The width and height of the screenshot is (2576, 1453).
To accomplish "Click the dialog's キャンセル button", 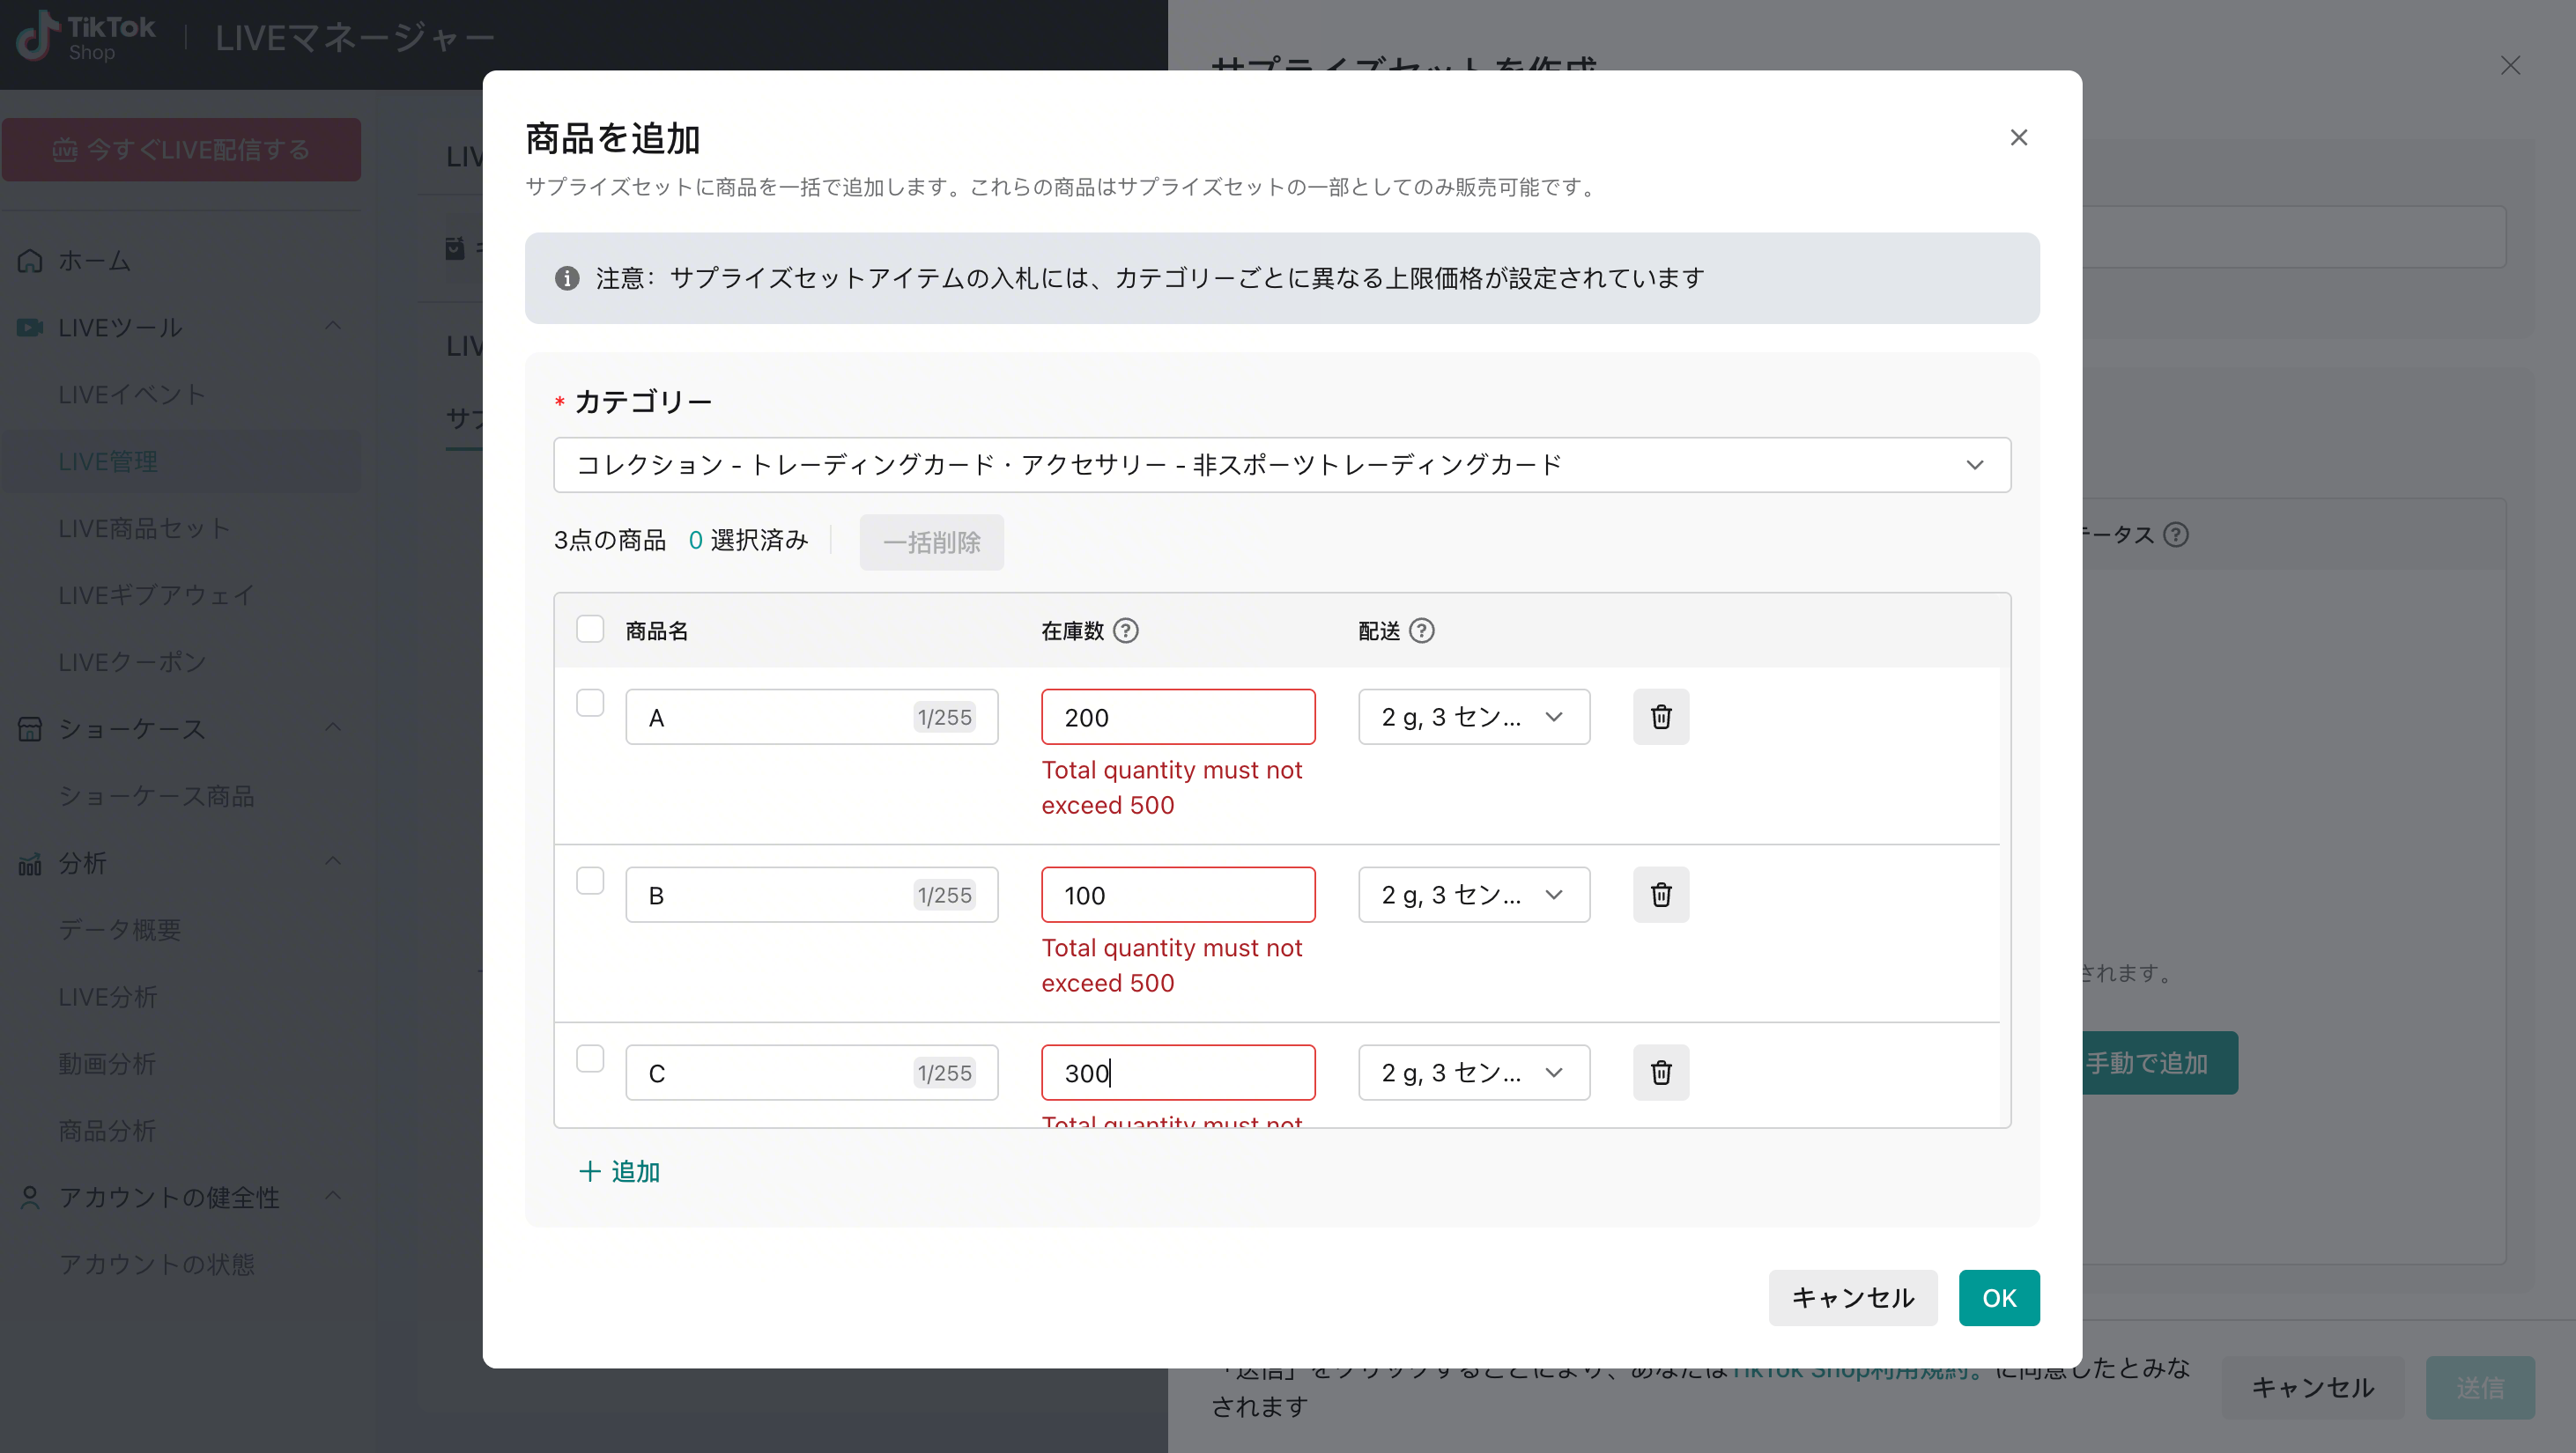I will [x=1853, y=1298].
